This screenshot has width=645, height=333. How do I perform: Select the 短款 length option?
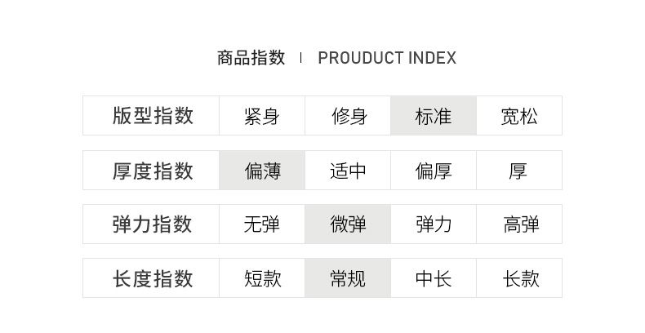(x=261, y=278)
